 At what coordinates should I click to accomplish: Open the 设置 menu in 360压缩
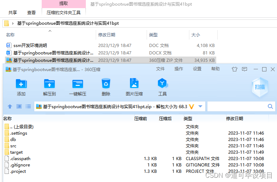(x=197, y=69)
